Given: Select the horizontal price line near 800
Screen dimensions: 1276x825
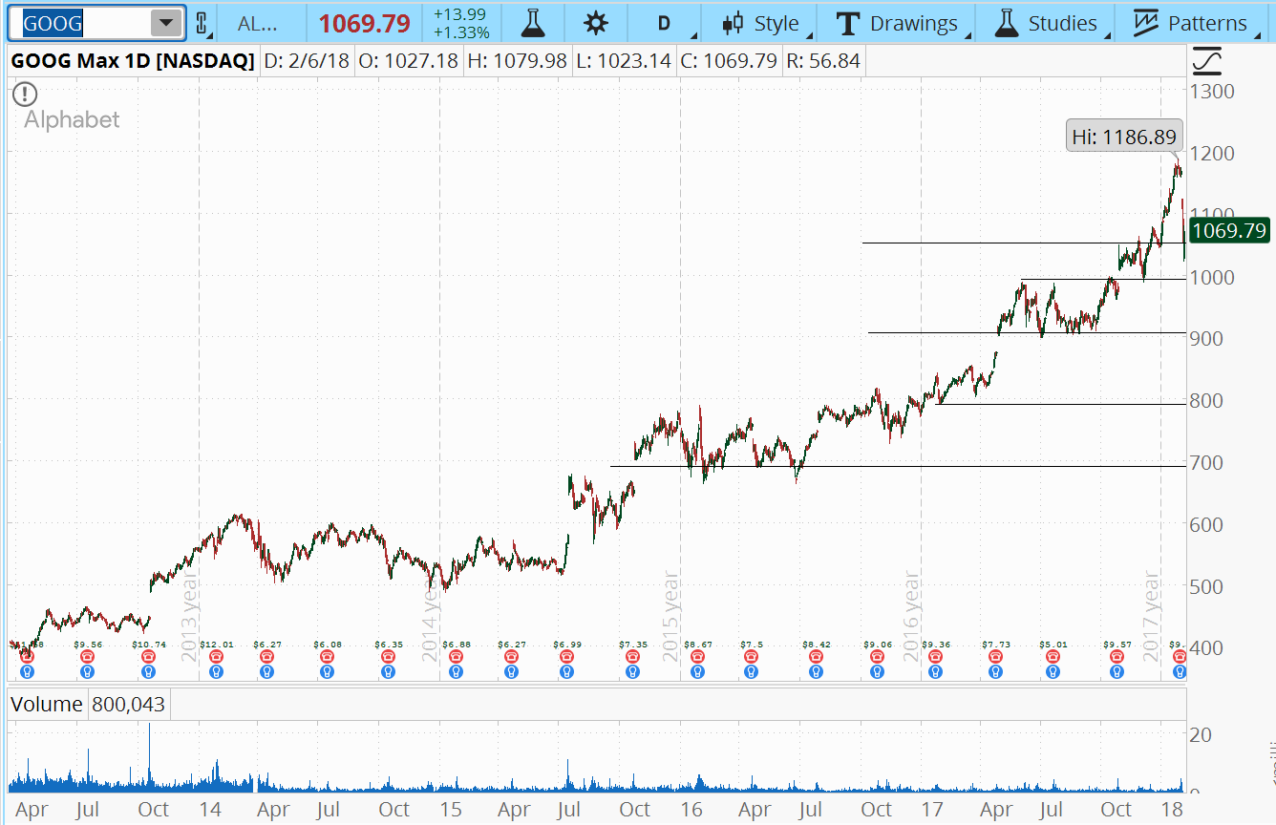Looking at the screenshot, I should pyautogui.click(x=1060, y=404).
